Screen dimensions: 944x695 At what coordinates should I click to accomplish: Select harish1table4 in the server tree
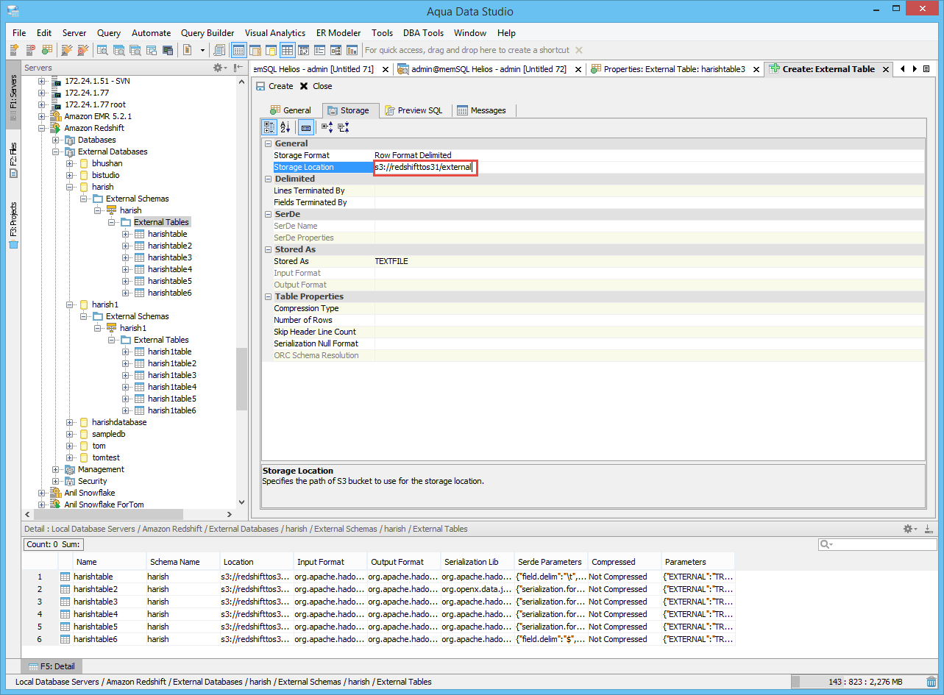pyautogui.click(x=171, y=387)
